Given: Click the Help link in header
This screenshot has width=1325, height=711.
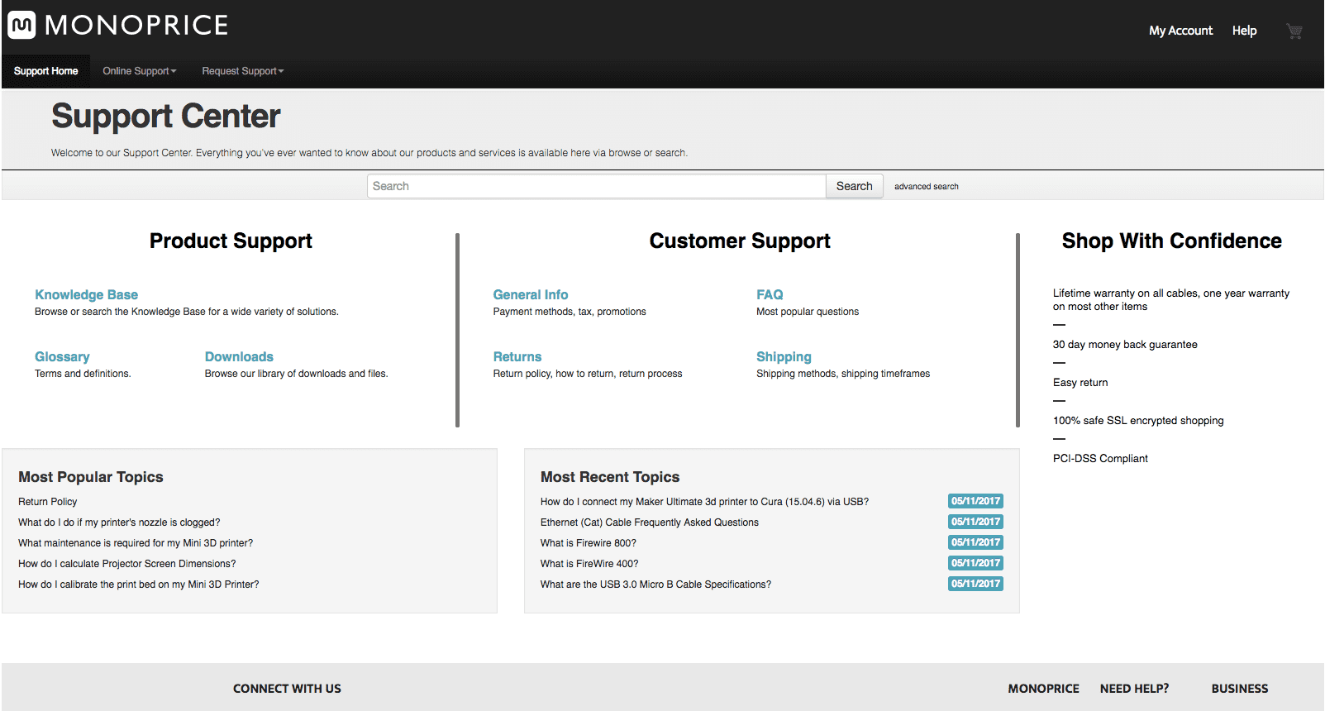Looking at the screenshot, I should coord(1244,31).
